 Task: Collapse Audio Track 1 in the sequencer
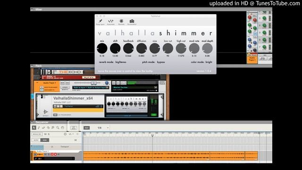[x=32, y=153]
